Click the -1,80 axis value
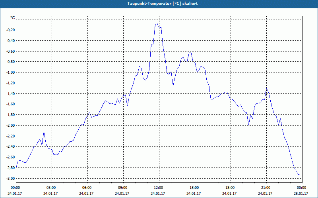The width and height of the screenshot is (318, 198). coord(11,115)
